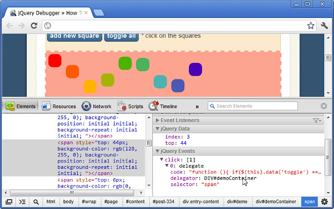Bookmark the page with the star icon
The width and height of the screenshot is (334, 209).
tap(311, 25)
